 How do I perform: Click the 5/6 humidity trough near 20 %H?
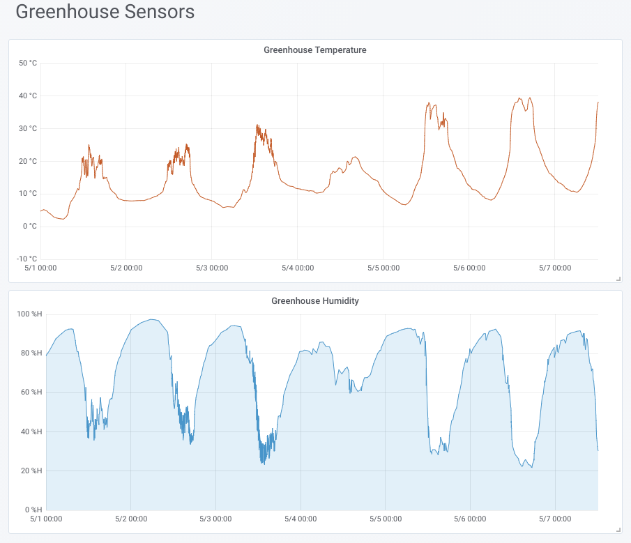click(x=531, y=467)
